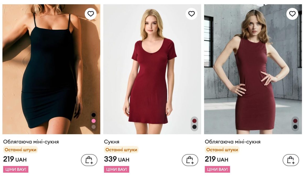304x176 pixels.
Task: Choose pink color option for first dress
Action: 94,121
